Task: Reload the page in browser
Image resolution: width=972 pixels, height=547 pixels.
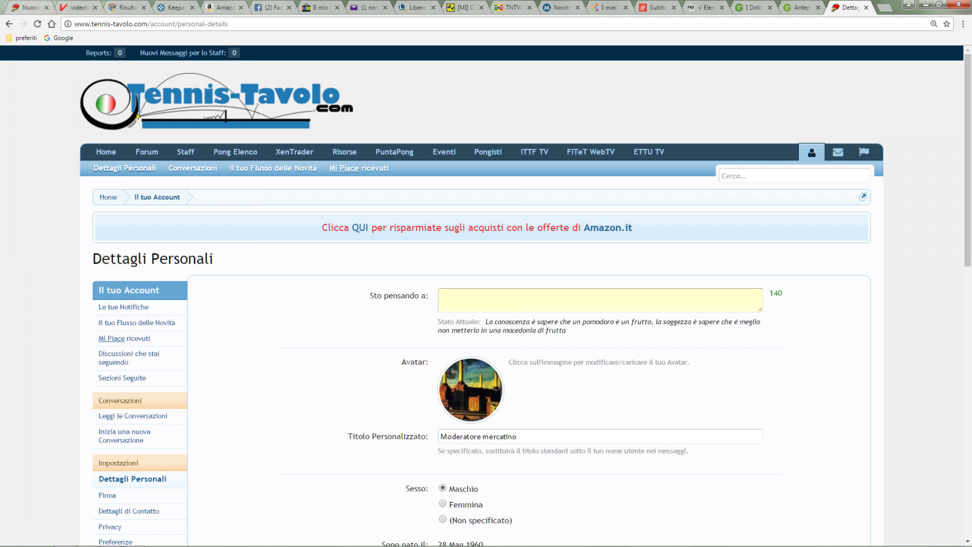Action: click(37, 24)
